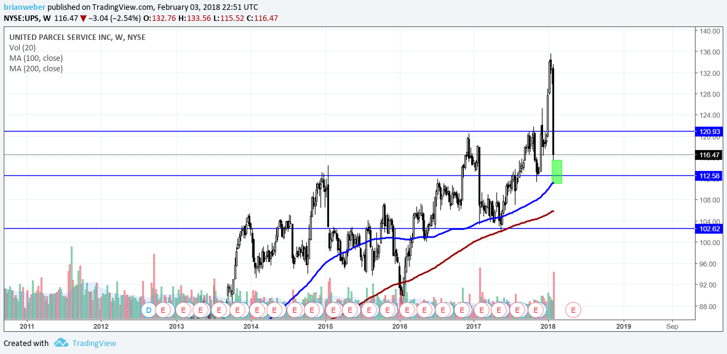Click the standalone upcoming E earnings marker
This screenshot has width=727, height=354.
(x=573, y=309)
